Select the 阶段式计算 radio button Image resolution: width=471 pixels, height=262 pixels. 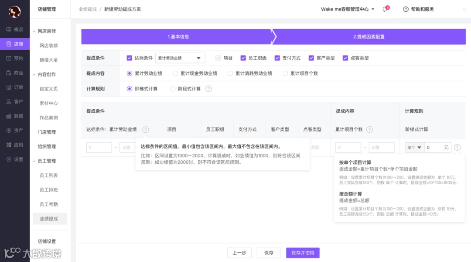click(172, 89)
